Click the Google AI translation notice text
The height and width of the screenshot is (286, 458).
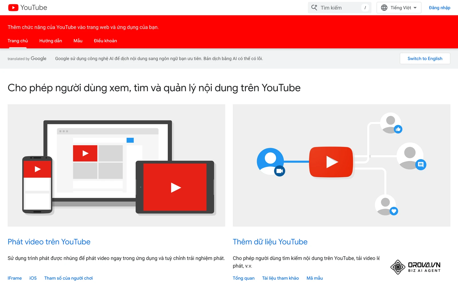[159, 59]
